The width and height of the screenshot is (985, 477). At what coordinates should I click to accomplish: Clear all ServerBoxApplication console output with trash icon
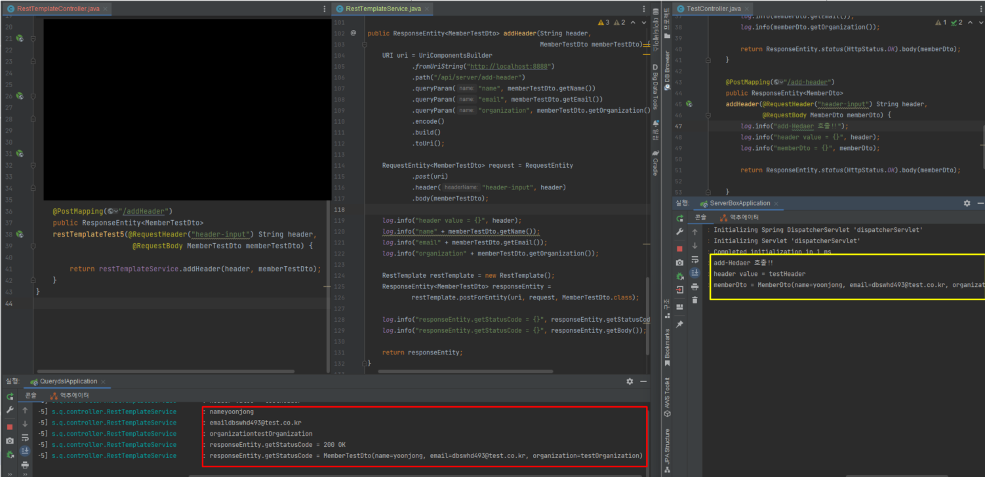tap(695, 300)
